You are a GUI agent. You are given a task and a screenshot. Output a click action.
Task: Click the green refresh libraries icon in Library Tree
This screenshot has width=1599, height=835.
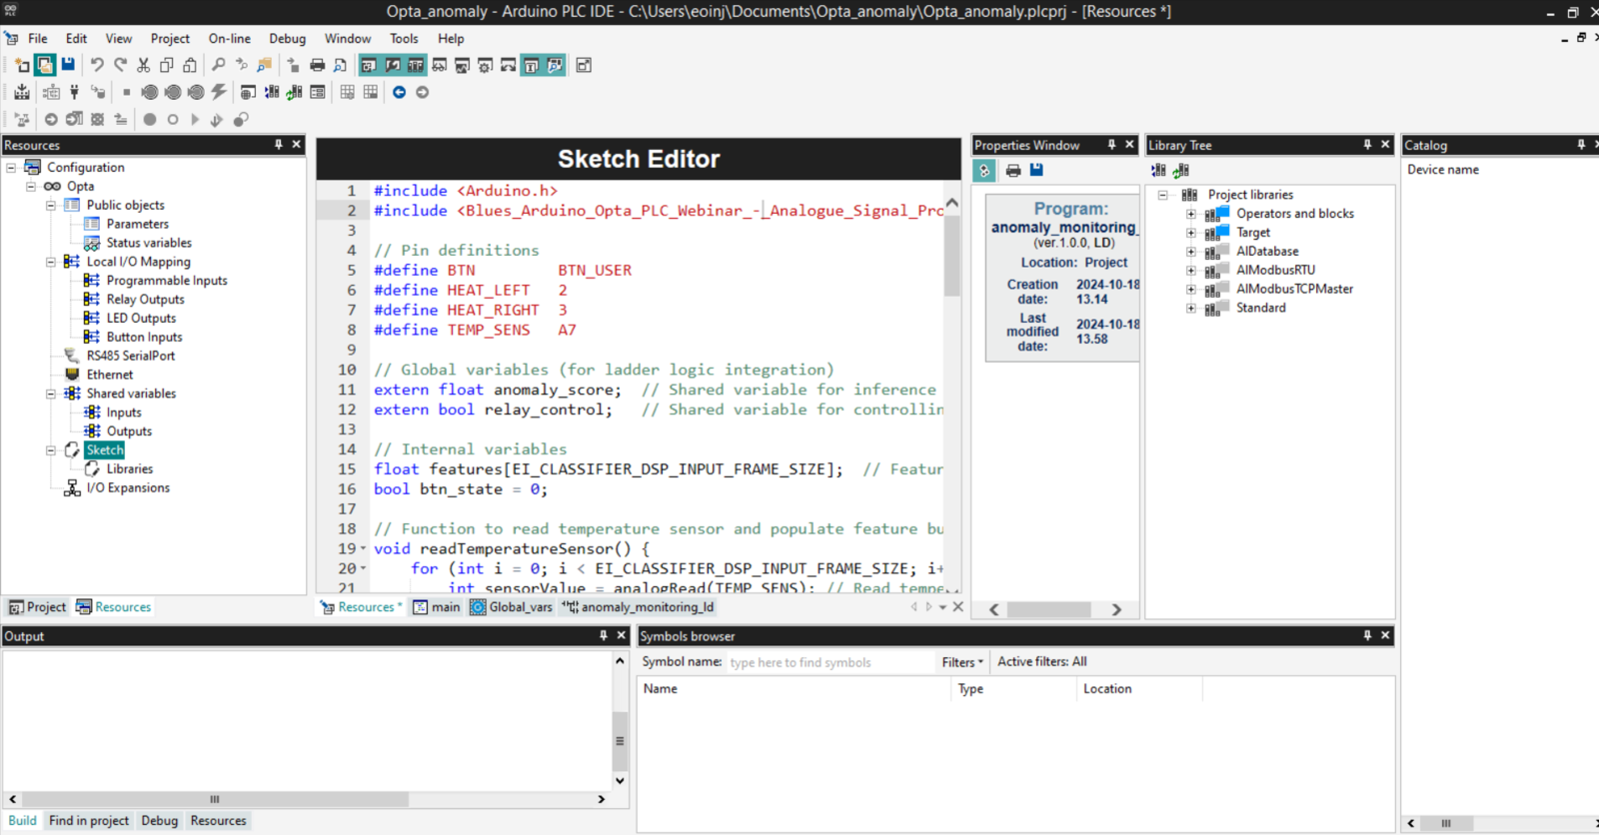click(1181, 171)
